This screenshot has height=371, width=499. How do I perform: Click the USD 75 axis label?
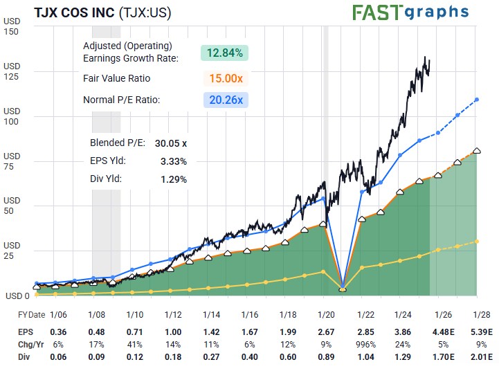point(12,161)
